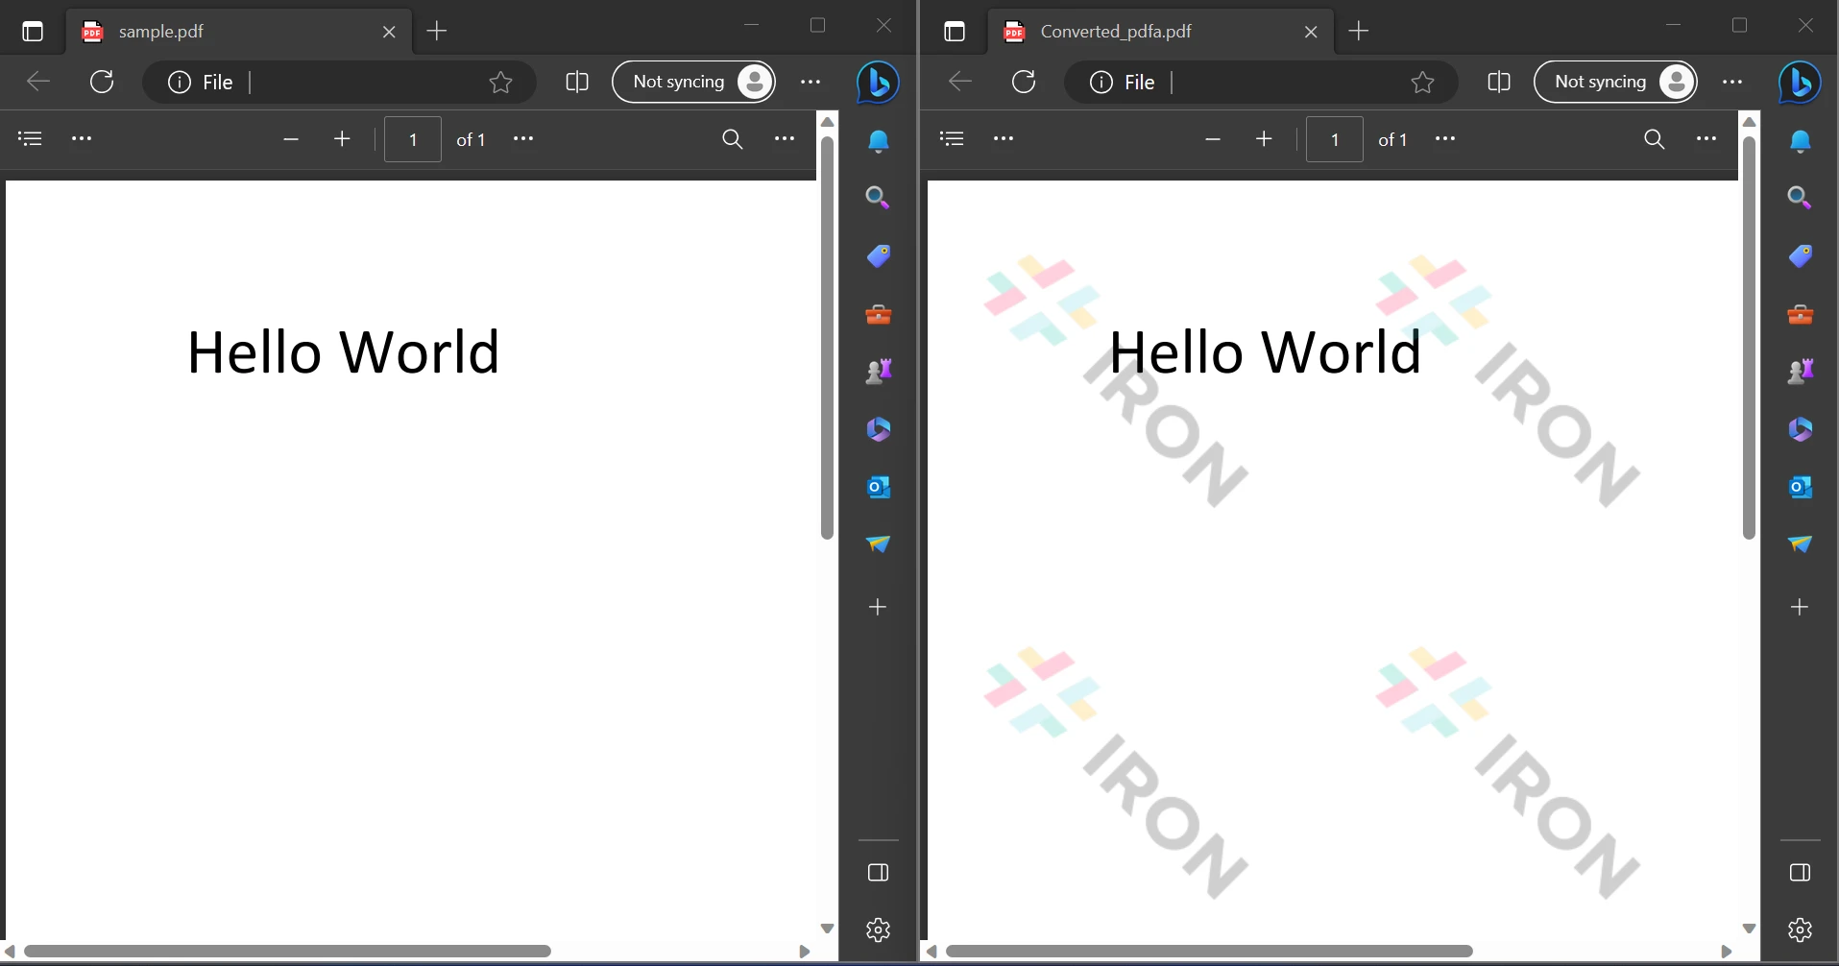Open more PDF tools right of sample.pdf search
The width and height of the screenshot is (1839, 966).
[x=785, y=138]
